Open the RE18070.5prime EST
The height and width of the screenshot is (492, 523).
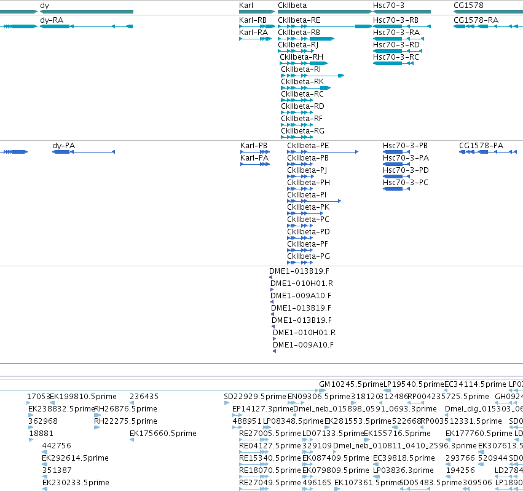(x=270, y=470)
